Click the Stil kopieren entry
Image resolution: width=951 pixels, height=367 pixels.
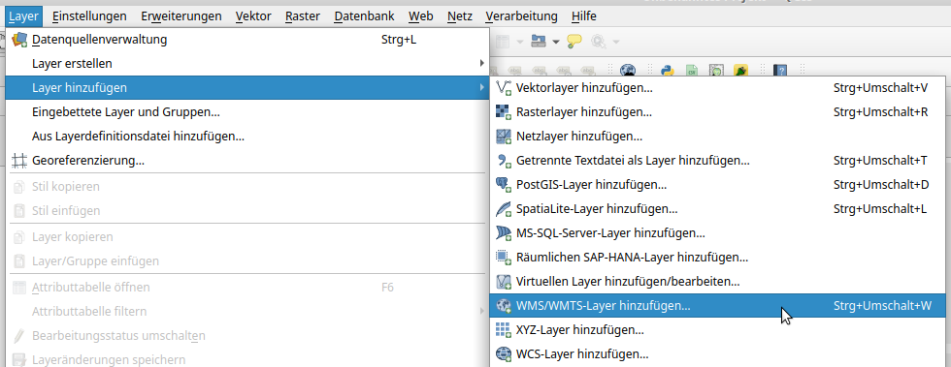[246, 187]
